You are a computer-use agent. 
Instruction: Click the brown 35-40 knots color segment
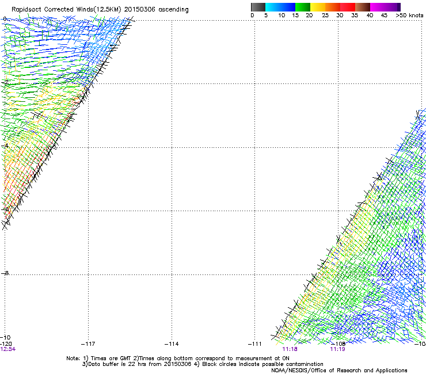pos(363,7)
